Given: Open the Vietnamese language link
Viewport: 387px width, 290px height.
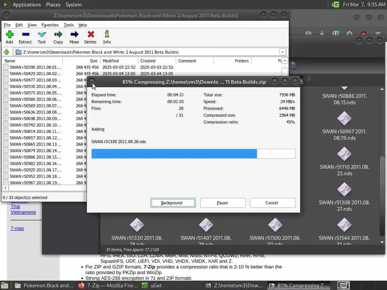Looking at the screenshot, I should 23,212.
